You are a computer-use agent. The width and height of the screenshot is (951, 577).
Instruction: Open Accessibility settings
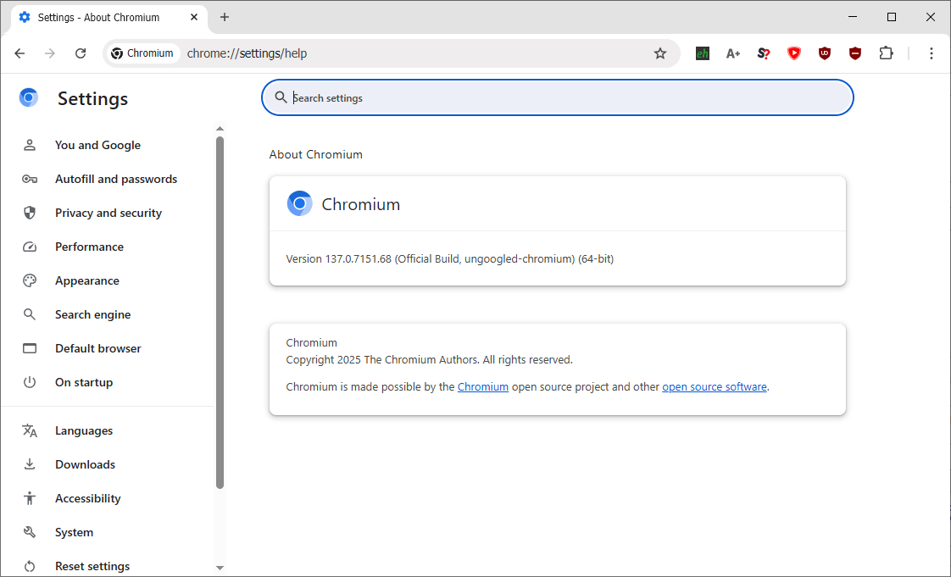[x=87, y=499]
